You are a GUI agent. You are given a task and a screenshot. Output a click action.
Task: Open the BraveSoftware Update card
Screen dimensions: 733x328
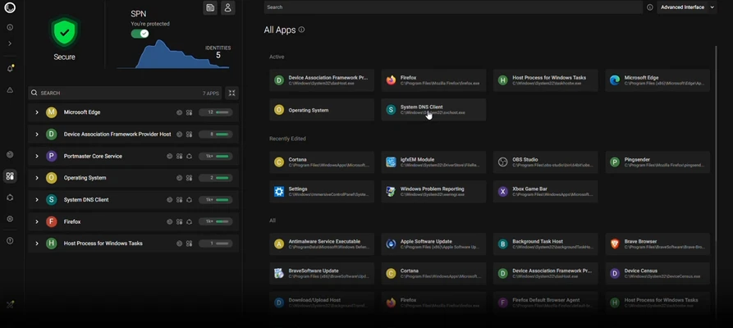pos(322,273)
